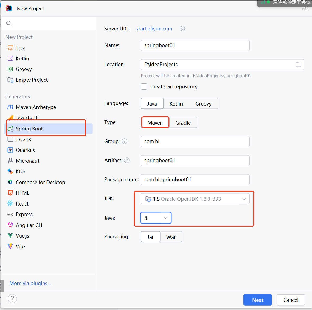Image resolution: width=312 pixels, height=310 pixels.
Task: Select Jar packaging
Action: (x=151, y=237)
